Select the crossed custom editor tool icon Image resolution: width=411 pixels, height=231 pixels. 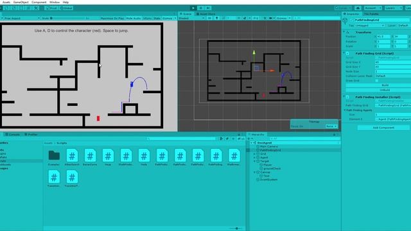tap(36, 8)
